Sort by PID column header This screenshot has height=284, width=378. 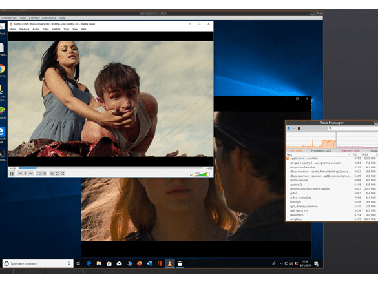coord(356,154)
